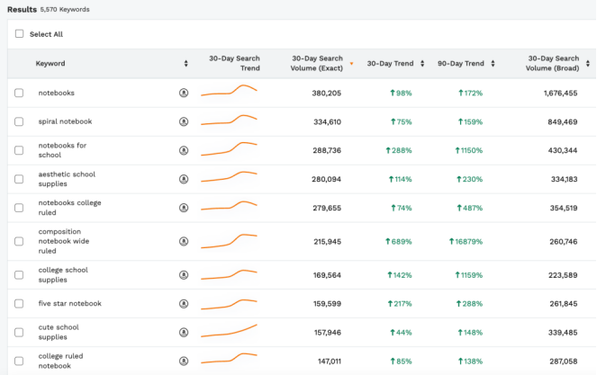Click the icon beside 'college school supplies'
Viewport: 597px width, 375px height.
coord(184,274)
